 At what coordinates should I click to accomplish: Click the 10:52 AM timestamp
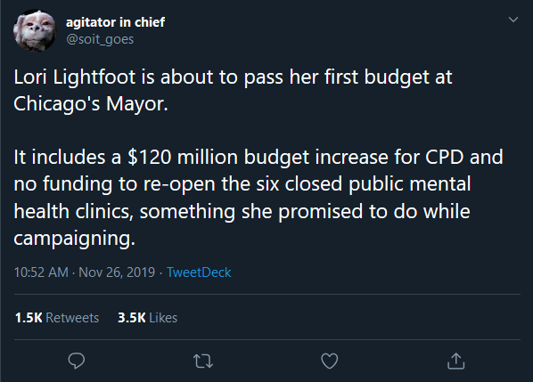[41, 272]
